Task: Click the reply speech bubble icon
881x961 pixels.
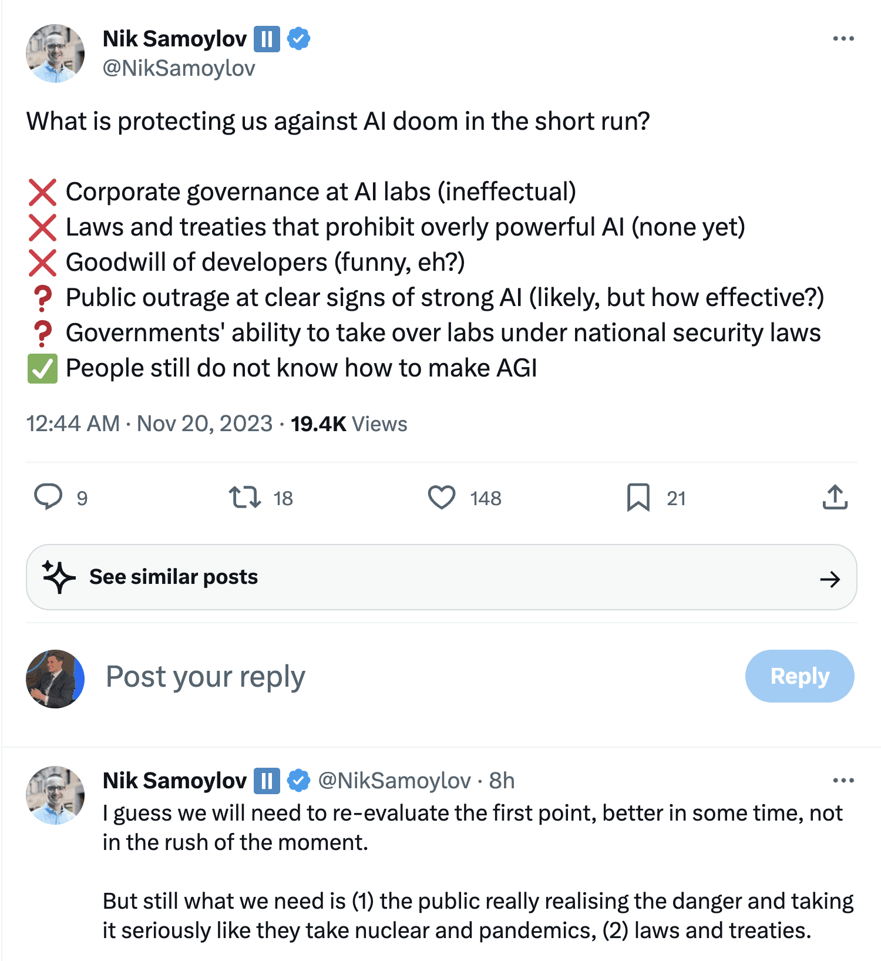Action: point(48,497)
